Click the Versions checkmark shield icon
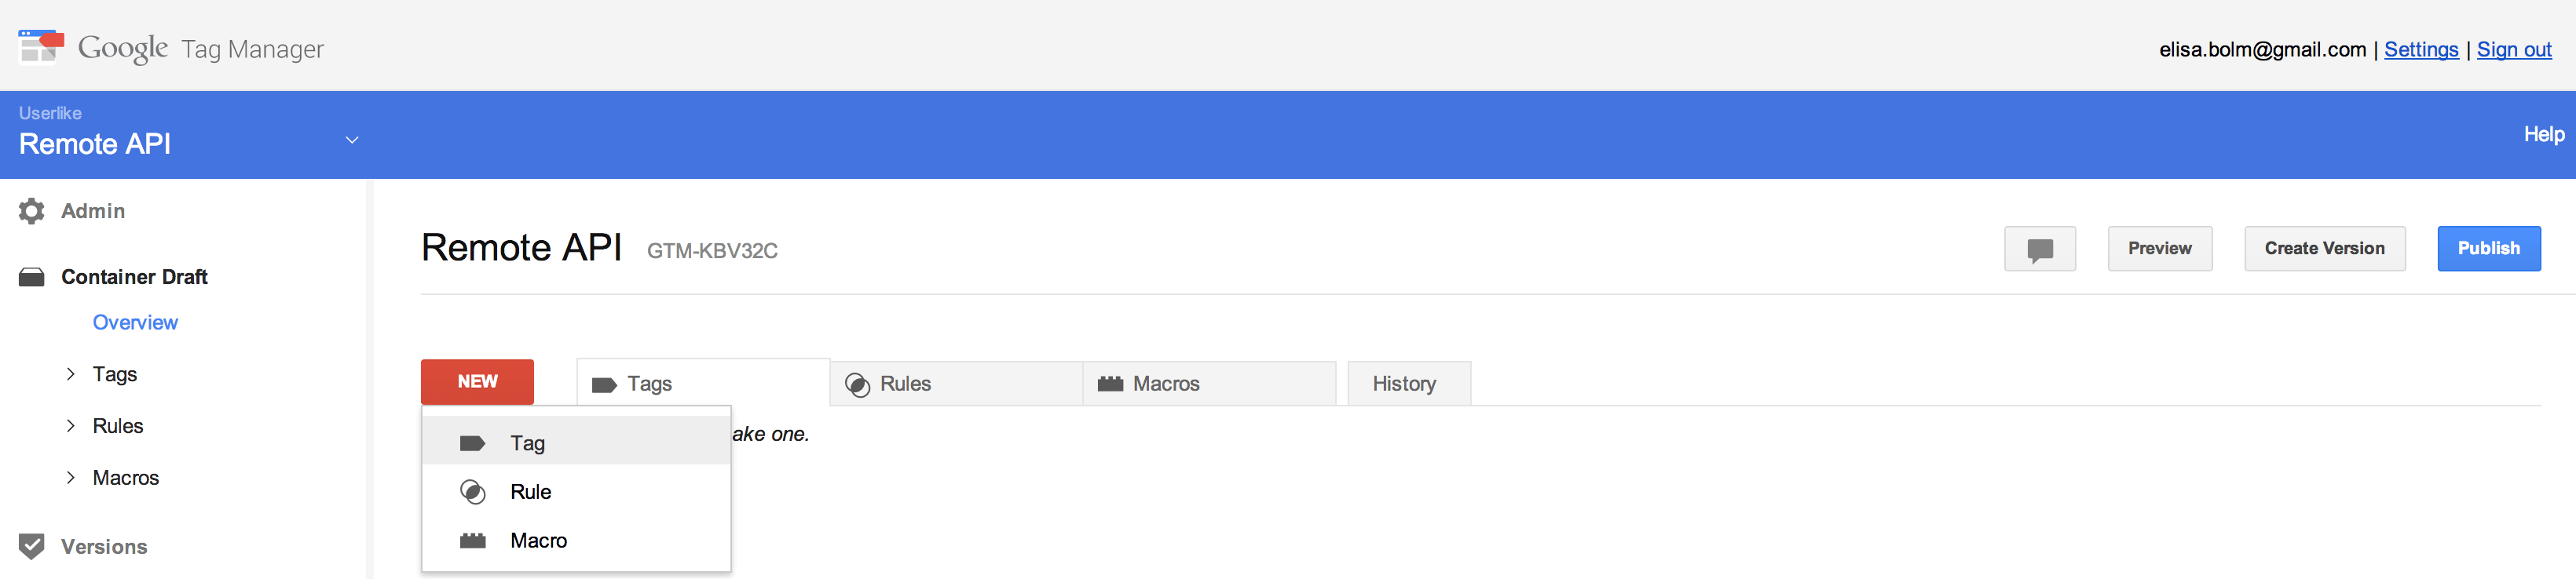Image resolution: width=2576 pixels, height=579 pixels. [x=32, y=546]
